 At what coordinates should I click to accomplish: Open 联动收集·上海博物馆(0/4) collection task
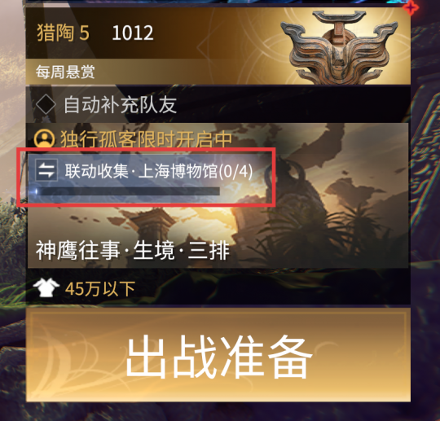[146, 178]
